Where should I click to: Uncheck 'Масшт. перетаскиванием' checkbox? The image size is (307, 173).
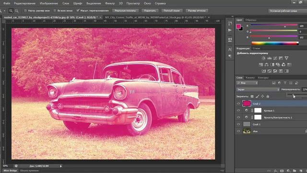(78, 11)
